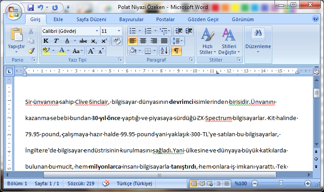Toggle subscript x₂ formatting
The width and height of the screenshot is (324, 192).
pos(94,41)
